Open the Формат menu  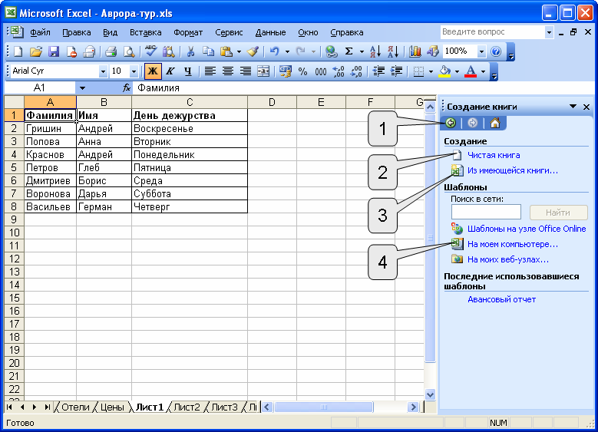pos(188,32)
